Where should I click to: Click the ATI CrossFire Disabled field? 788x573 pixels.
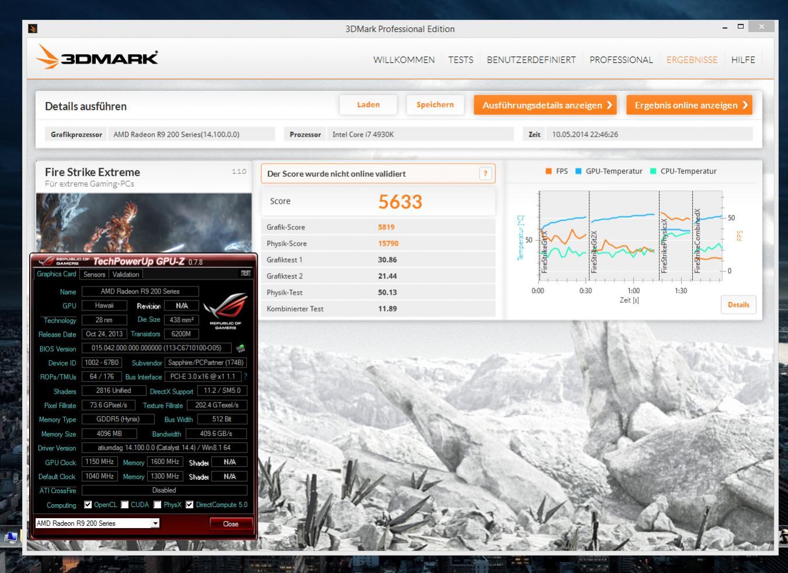click(164, 490)
